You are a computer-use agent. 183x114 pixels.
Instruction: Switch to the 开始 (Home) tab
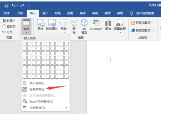pos(20,13)
